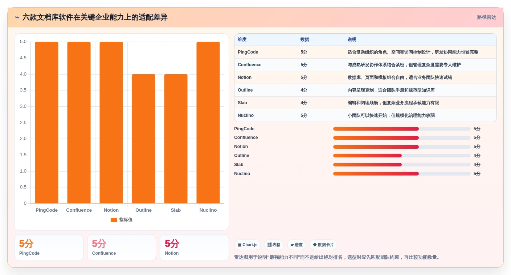Click the 数据 column header

(305, 40)
